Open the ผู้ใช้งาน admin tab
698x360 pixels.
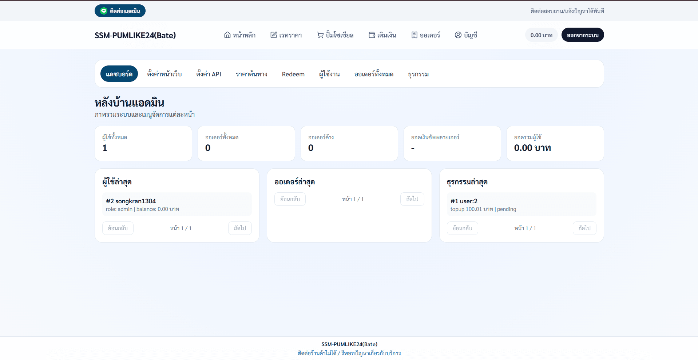tap(329, 74)
